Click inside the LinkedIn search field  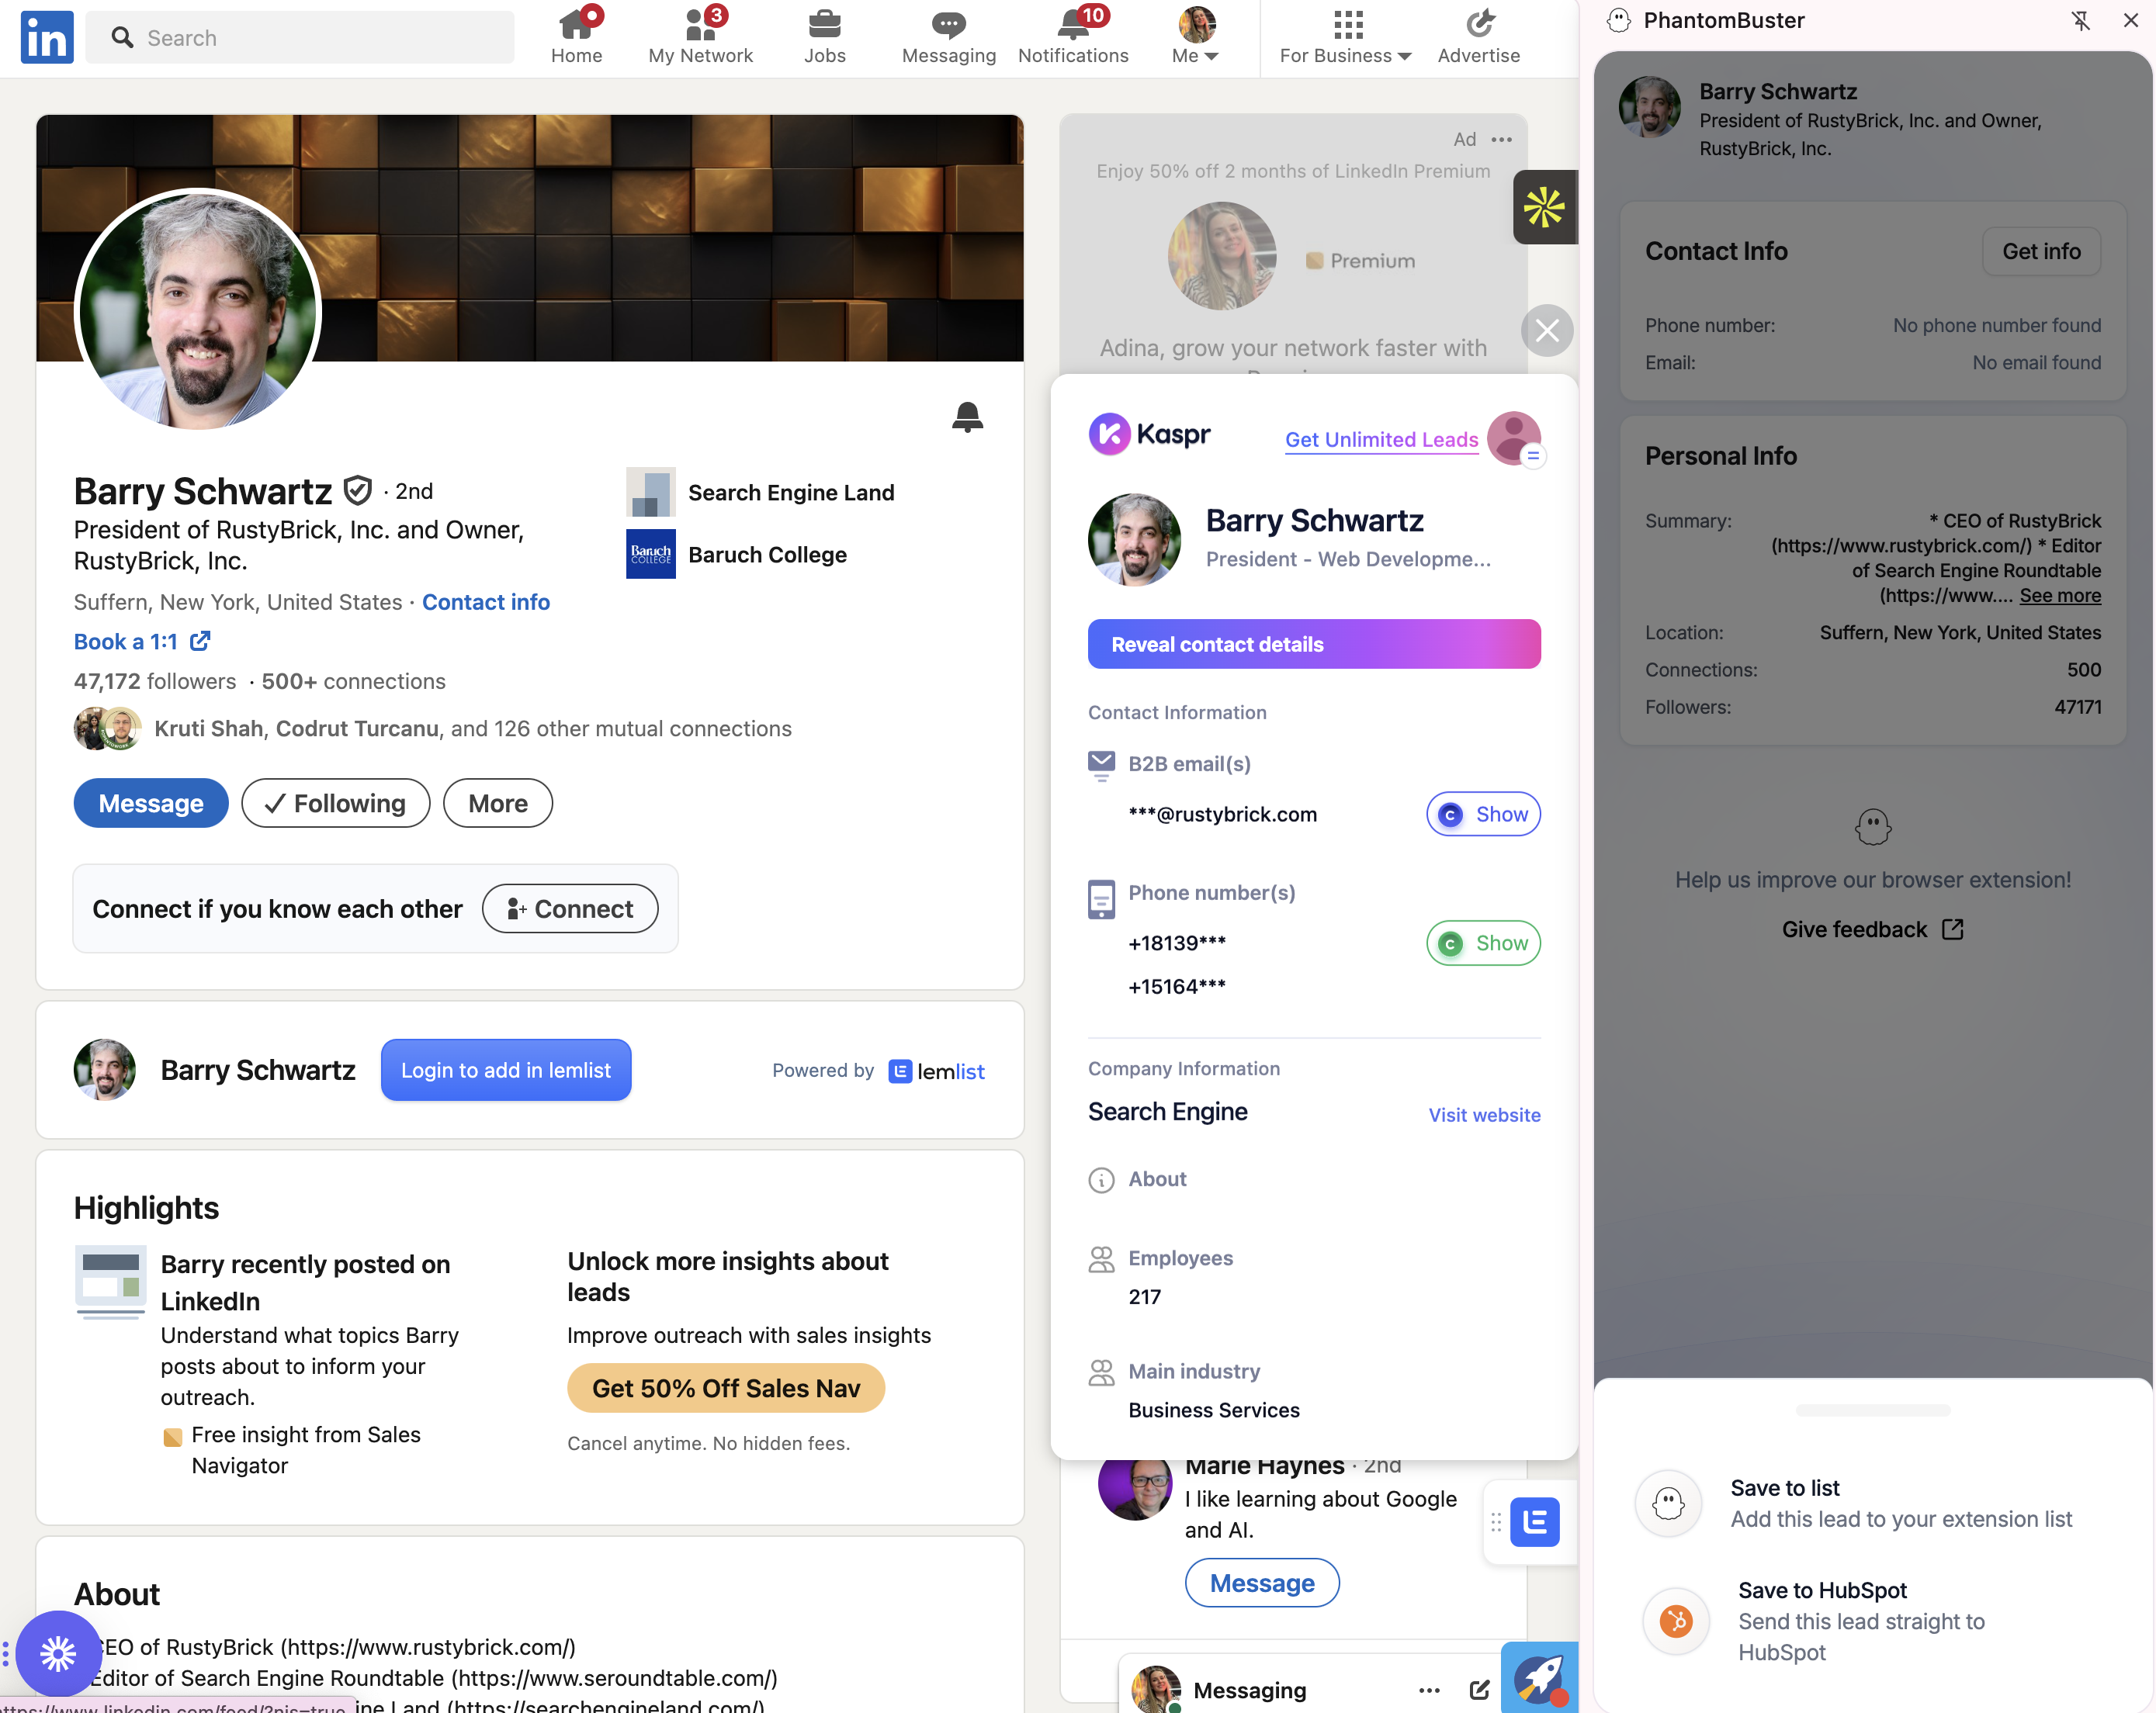point(300,38)
